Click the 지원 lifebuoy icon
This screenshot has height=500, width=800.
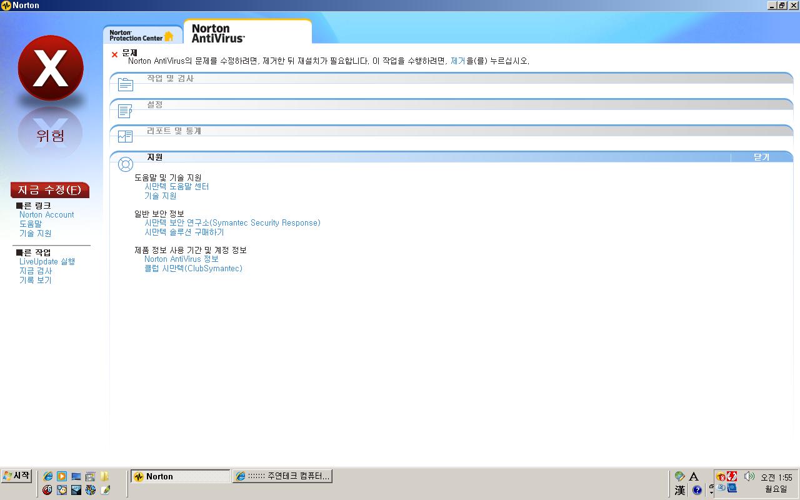coord(126,164)
